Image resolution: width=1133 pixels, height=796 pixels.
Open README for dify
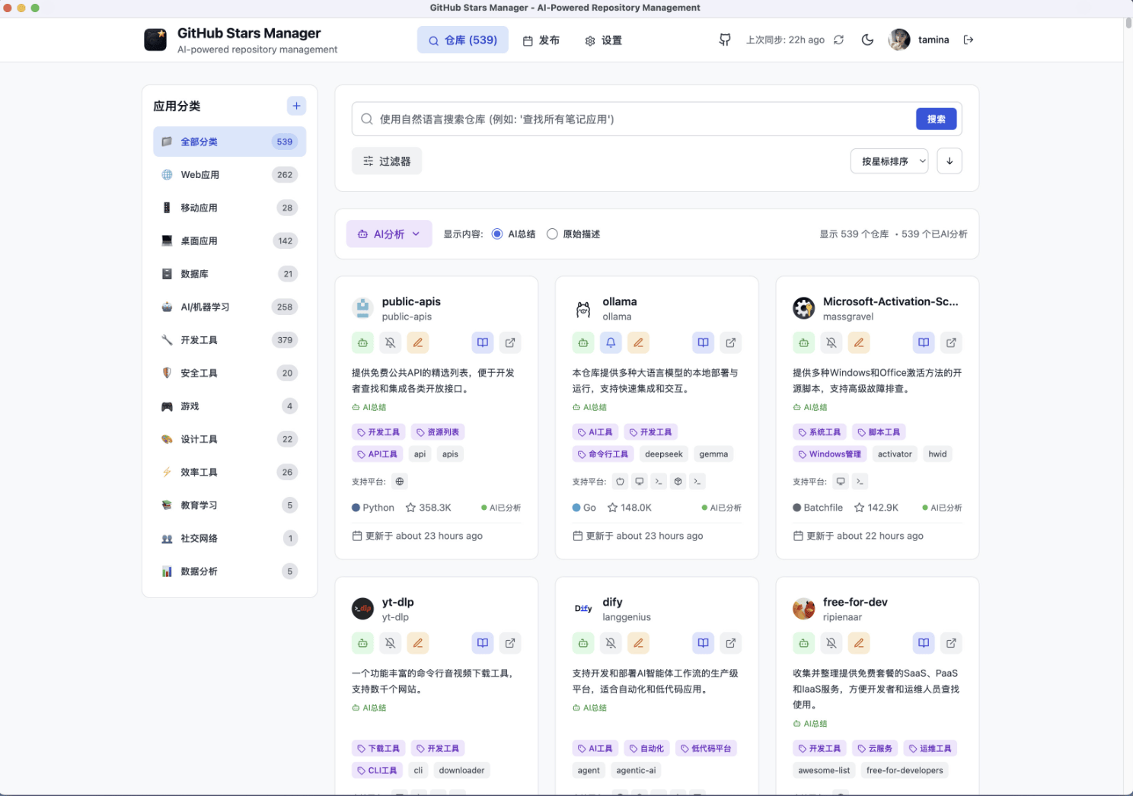pos(703,643)
